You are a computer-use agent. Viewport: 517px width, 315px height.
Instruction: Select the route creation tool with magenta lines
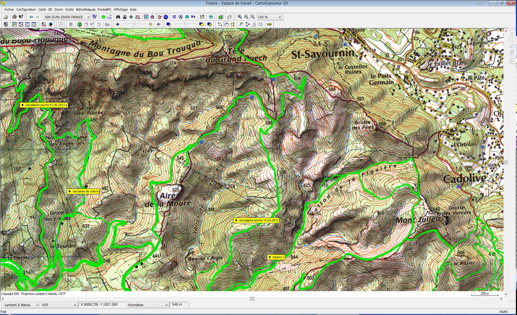point(248,24)
